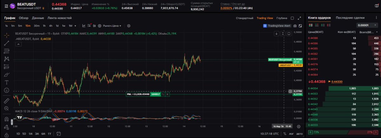This screenshot has width=381, height=138.
Task: Collapse chart pane with down arrow
Action: (x=277, y=33)
